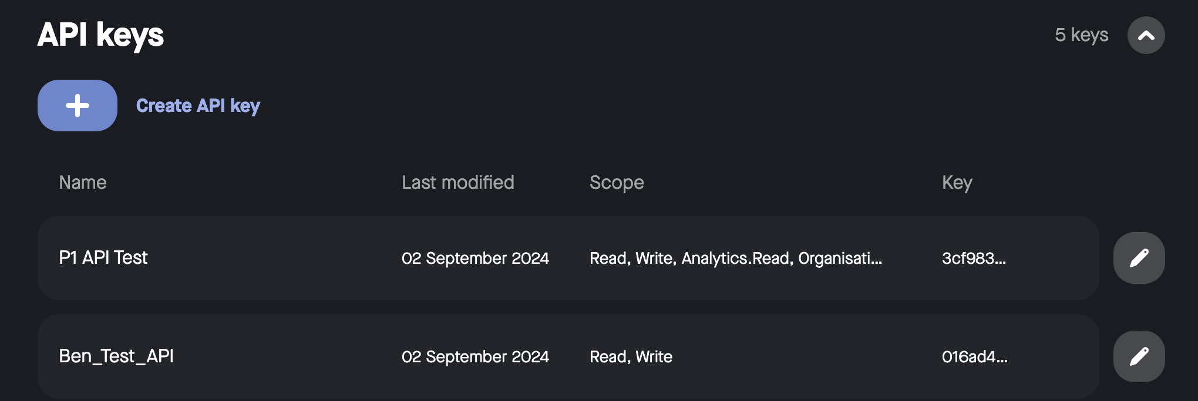Screen dimensions: 1198x401
Task: Click the Create API key link
Action: 198,106
